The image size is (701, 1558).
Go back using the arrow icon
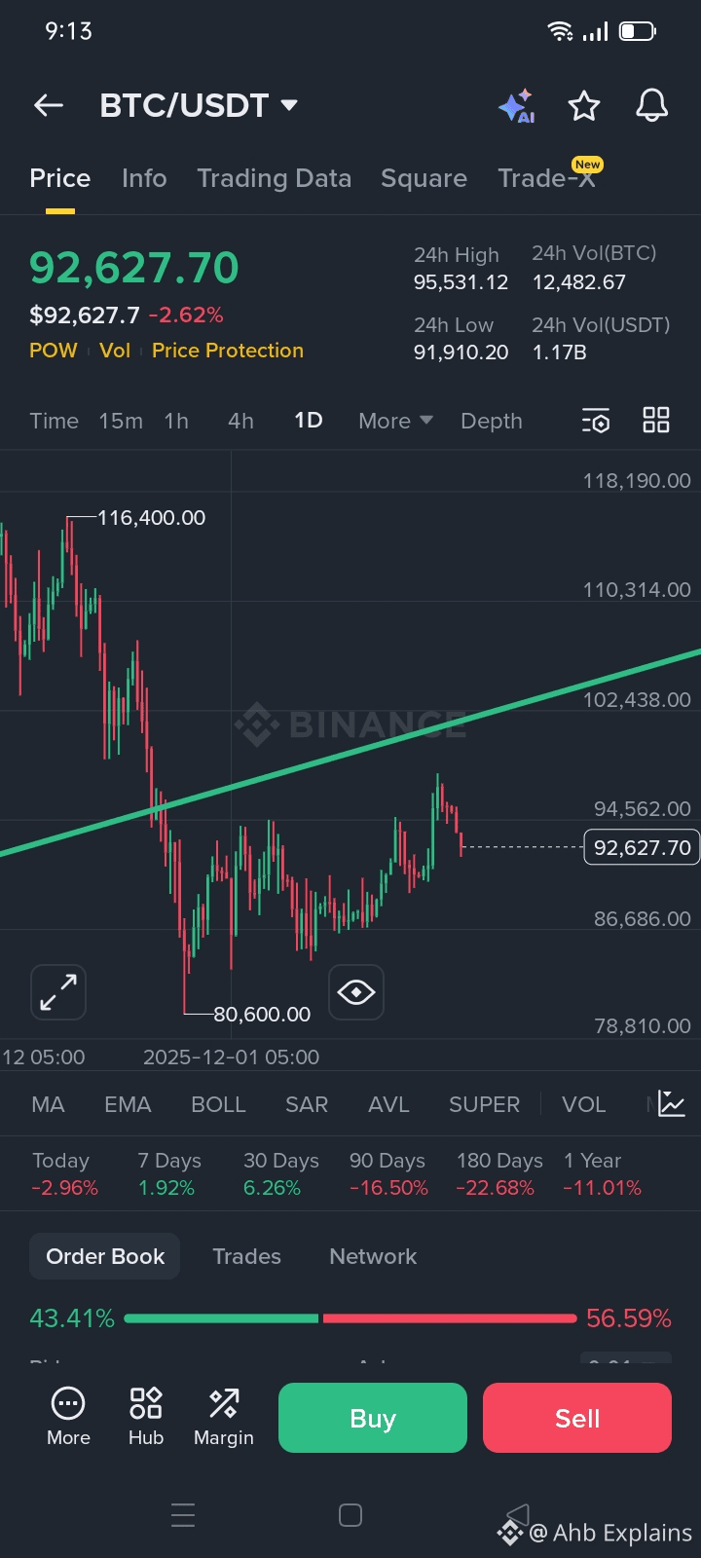pyautogui.click(x=48, y=105)
